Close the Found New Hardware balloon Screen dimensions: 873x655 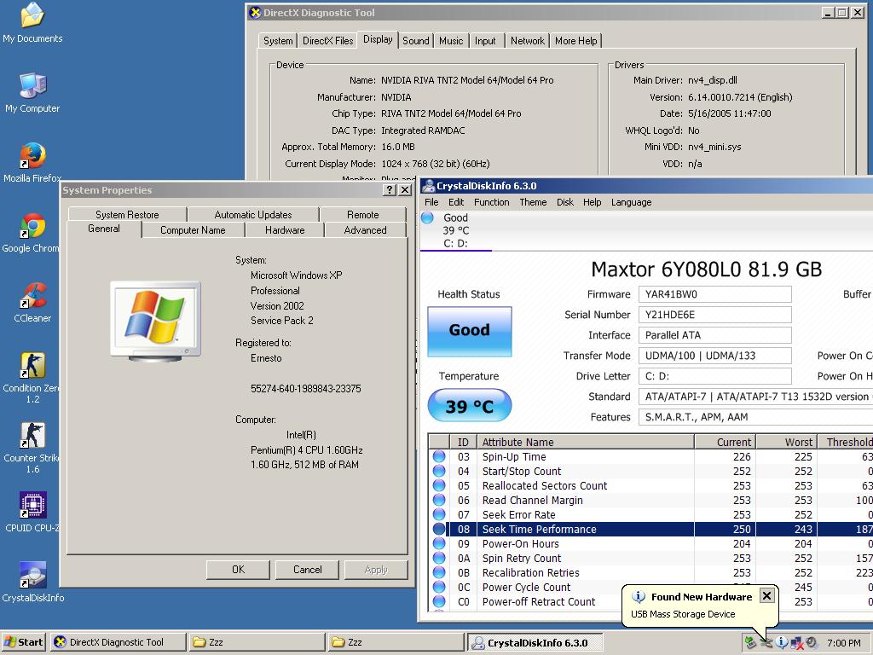tap(766, 596)
